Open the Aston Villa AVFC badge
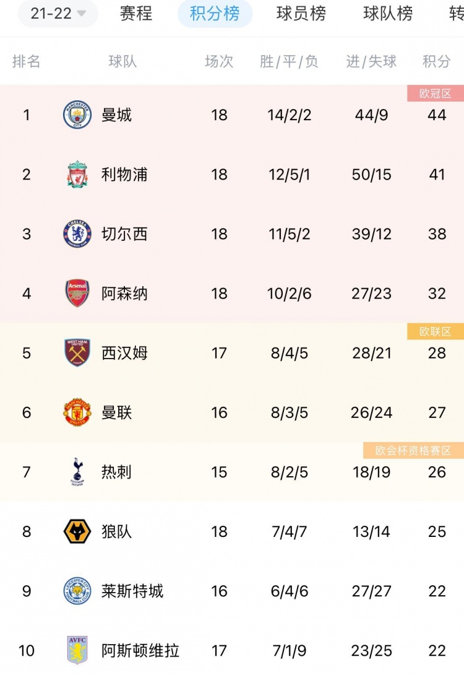The image size is (464, 675). pyautogui.click(x=77, y=650)
